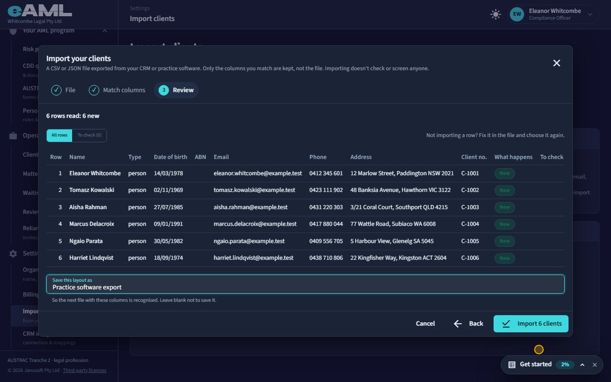Image resolution: width=611 pixels, height=382 pixels.
Task: Select date of birth 14/03/1978
Action: pyautogui.click(x=169, y=173)
